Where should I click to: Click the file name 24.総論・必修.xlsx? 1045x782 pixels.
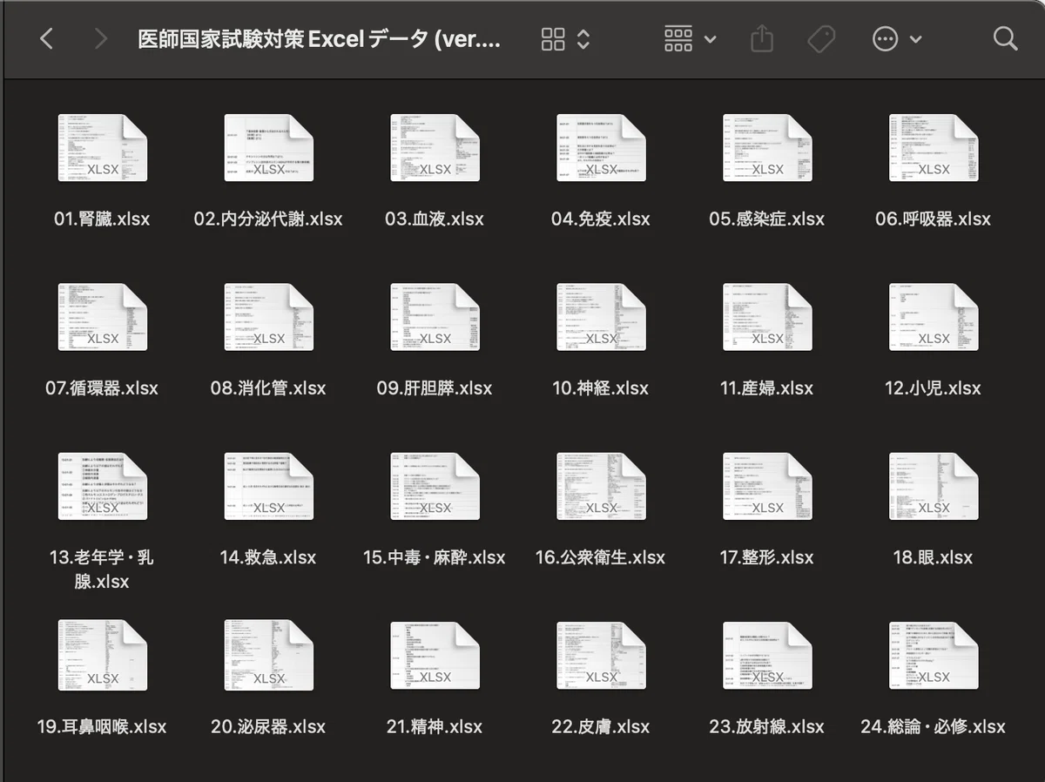tap(934, 726)
